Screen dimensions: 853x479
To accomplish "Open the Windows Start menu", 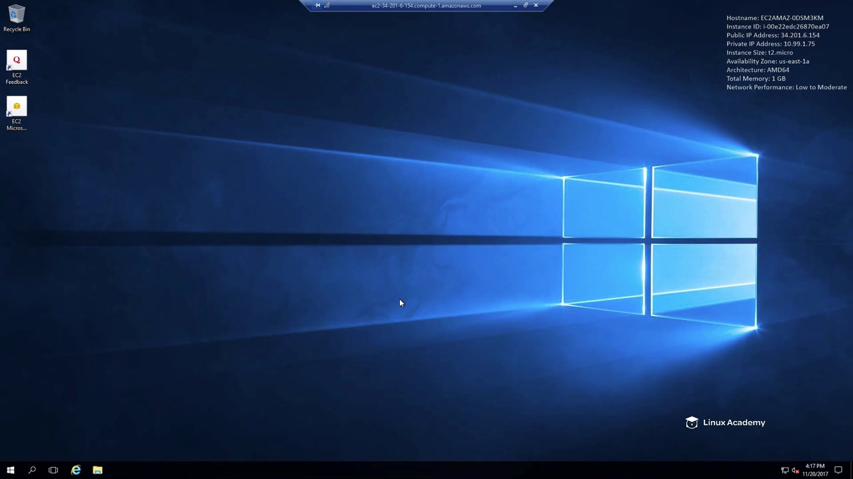I will coord(11,470).
